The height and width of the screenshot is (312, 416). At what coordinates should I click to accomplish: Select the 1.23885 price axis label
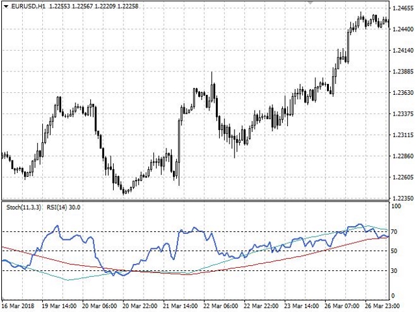[x=403, y=71]
